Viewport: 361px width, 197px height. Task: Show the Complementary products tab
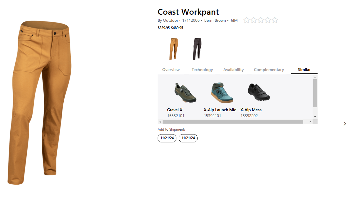click(x=269, y=70)
